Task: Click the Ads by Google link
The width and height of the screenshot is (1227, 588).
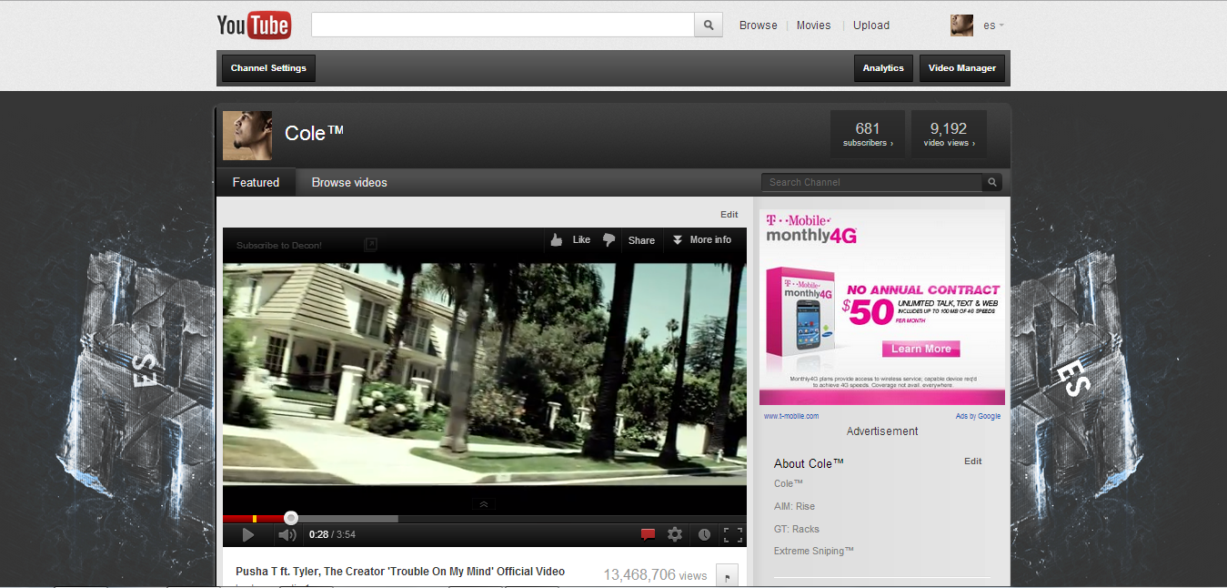Action: [978, 416]
